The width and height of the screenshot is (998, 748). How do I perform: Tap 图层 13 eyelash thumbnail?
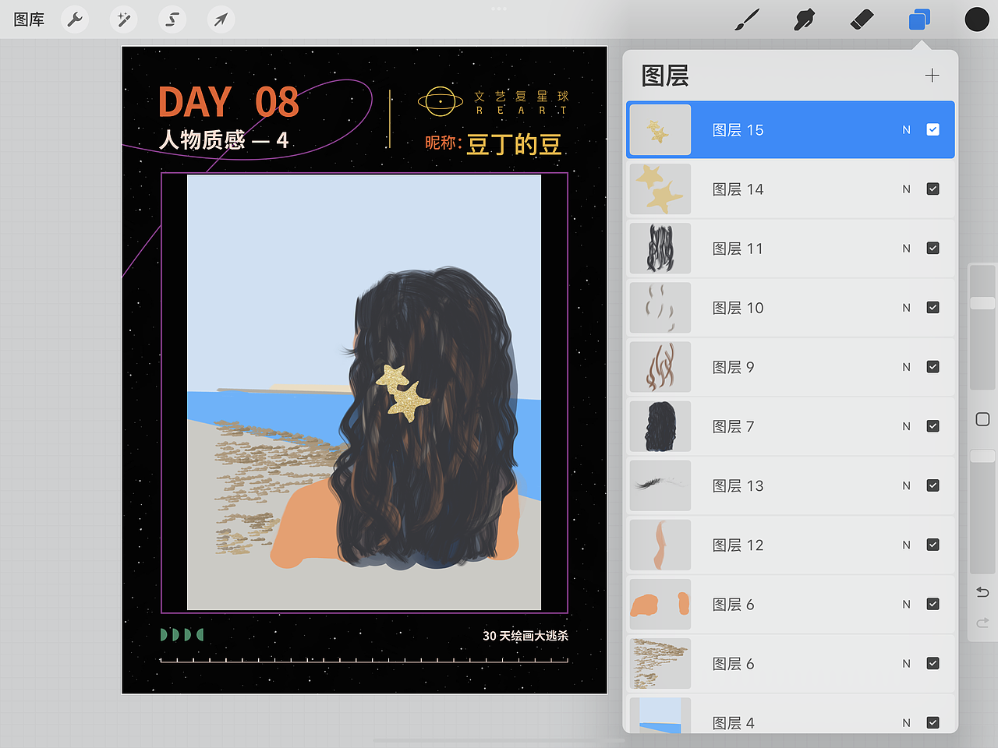point(660,485)
